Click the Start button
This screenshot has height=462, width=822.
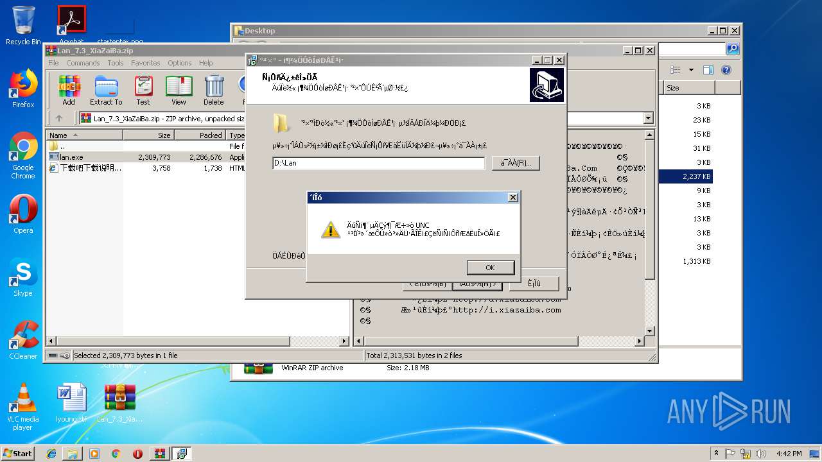[x=18, y=453]
